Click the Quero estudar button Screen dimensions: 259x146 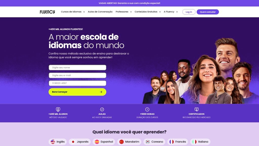point(208,12)
